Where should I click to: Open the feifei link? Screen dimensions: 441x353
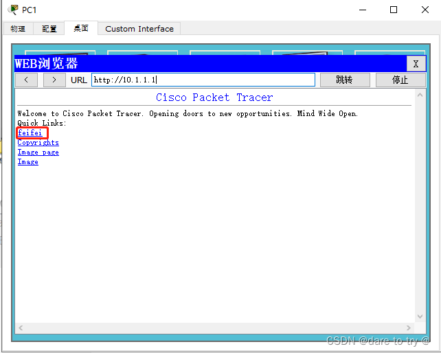(x=30, y=133)
